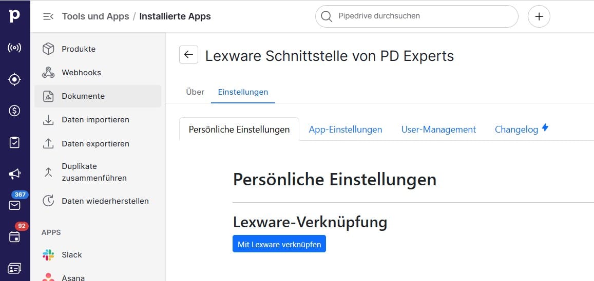Click the lightning bolt beside Changelog
Viewport: 594px width, 281px height.
click(545, 127)
